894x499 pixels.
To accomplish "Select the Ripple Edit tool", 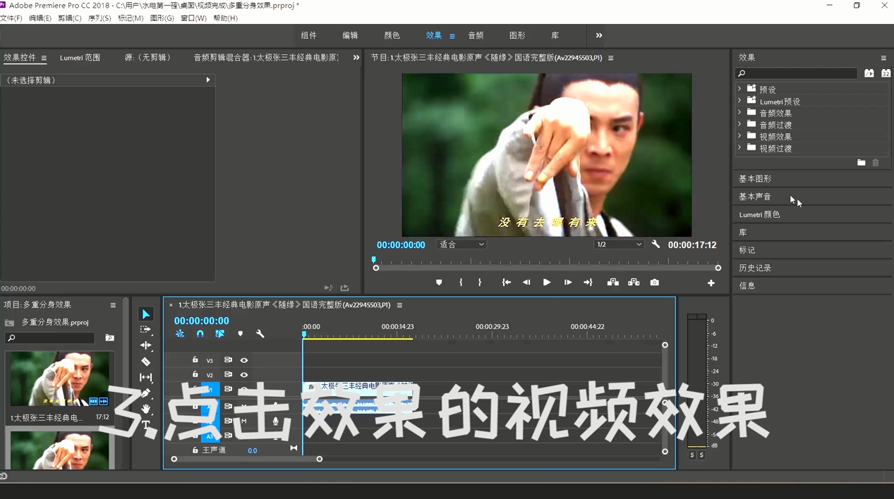I will [145, 345].
